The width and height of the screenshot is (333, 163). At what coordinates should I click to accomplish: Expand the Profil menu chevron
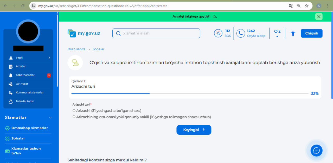coord(49,58)
